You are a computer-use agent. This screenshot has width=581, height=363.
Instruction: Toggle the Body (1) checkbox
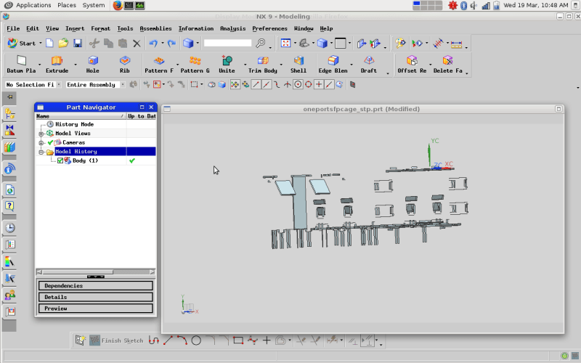tap(60, 160)
